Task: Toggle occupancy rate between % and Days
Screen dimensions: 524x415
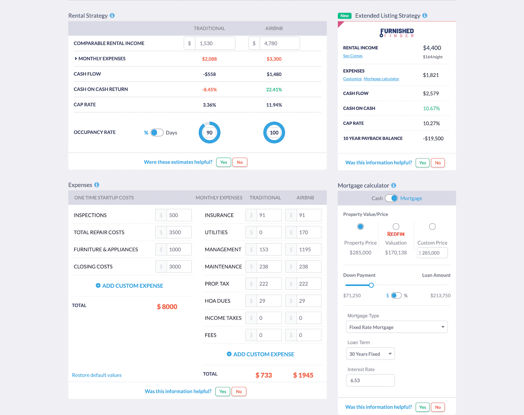Action: pos(157,133)
